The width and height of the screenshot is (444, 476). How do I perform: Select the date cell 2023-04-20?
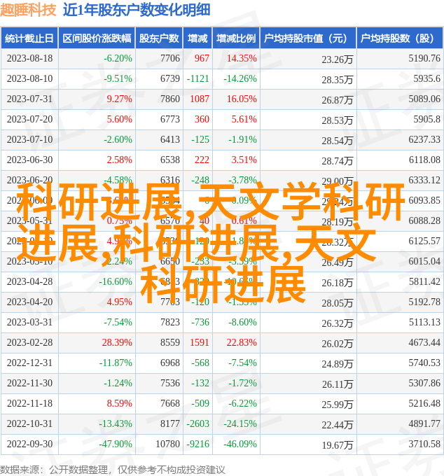click(x=29, y=302)
